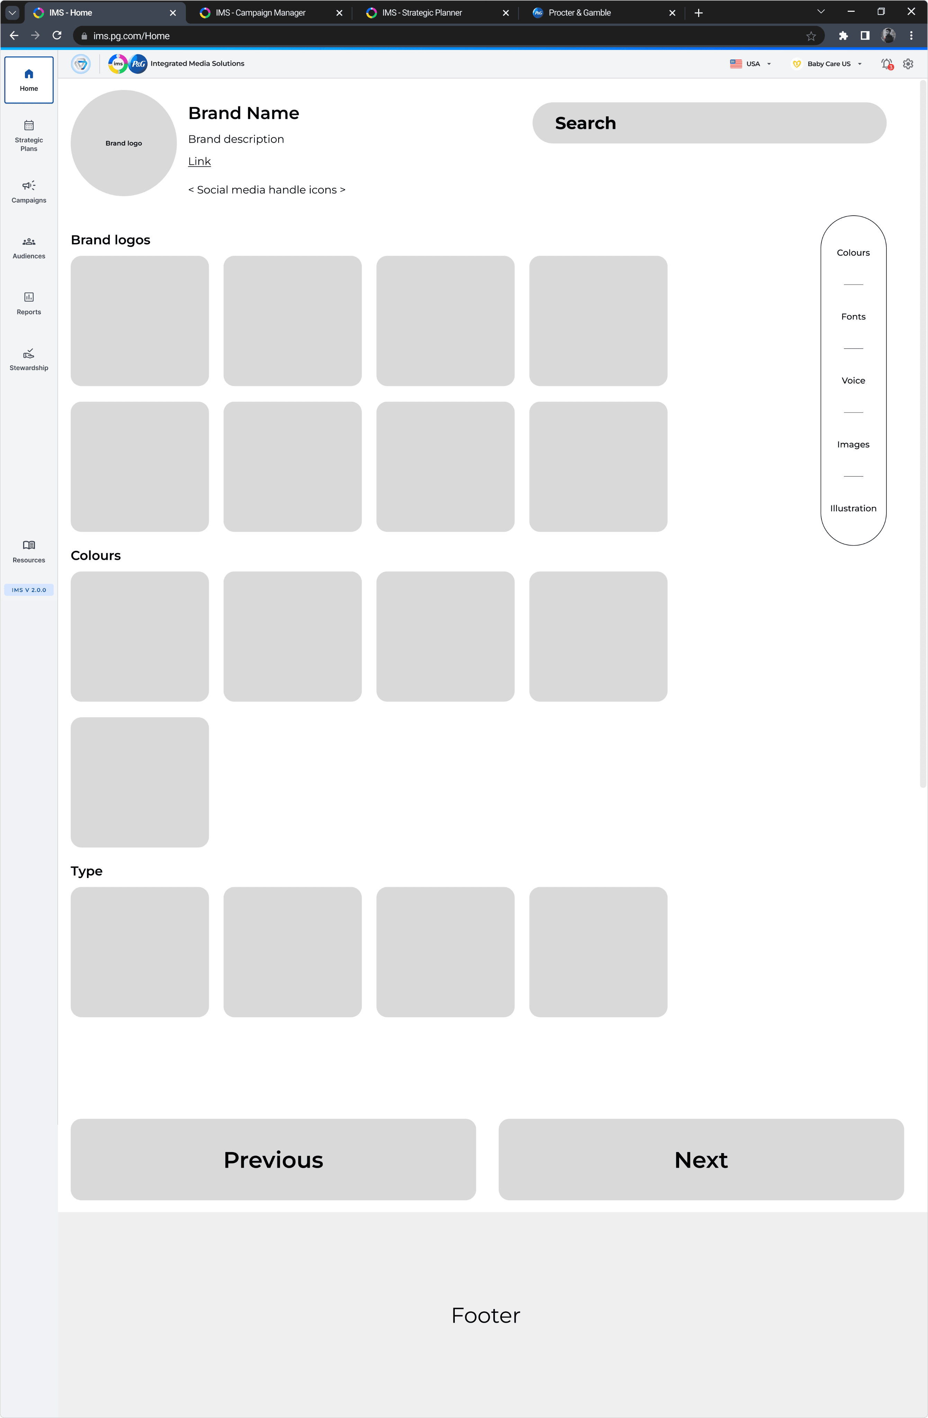Open Strategic Plans in the sidebar
The image size is (928, 1418).
29,135
